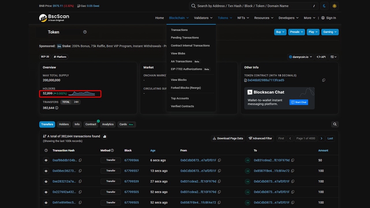Open the dannycoin.io website dropdown
Image resolution: width=370 pixels, height=208 pixels.
pyautogui.click(x=300, y=57)
